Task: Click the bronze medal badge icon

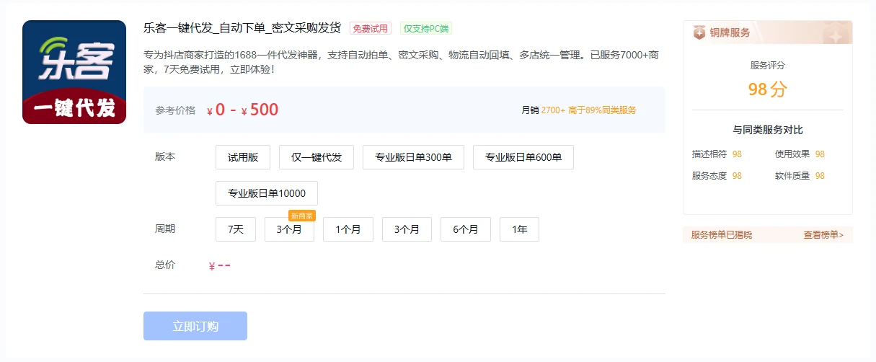Action: click(x=699, y=32)
